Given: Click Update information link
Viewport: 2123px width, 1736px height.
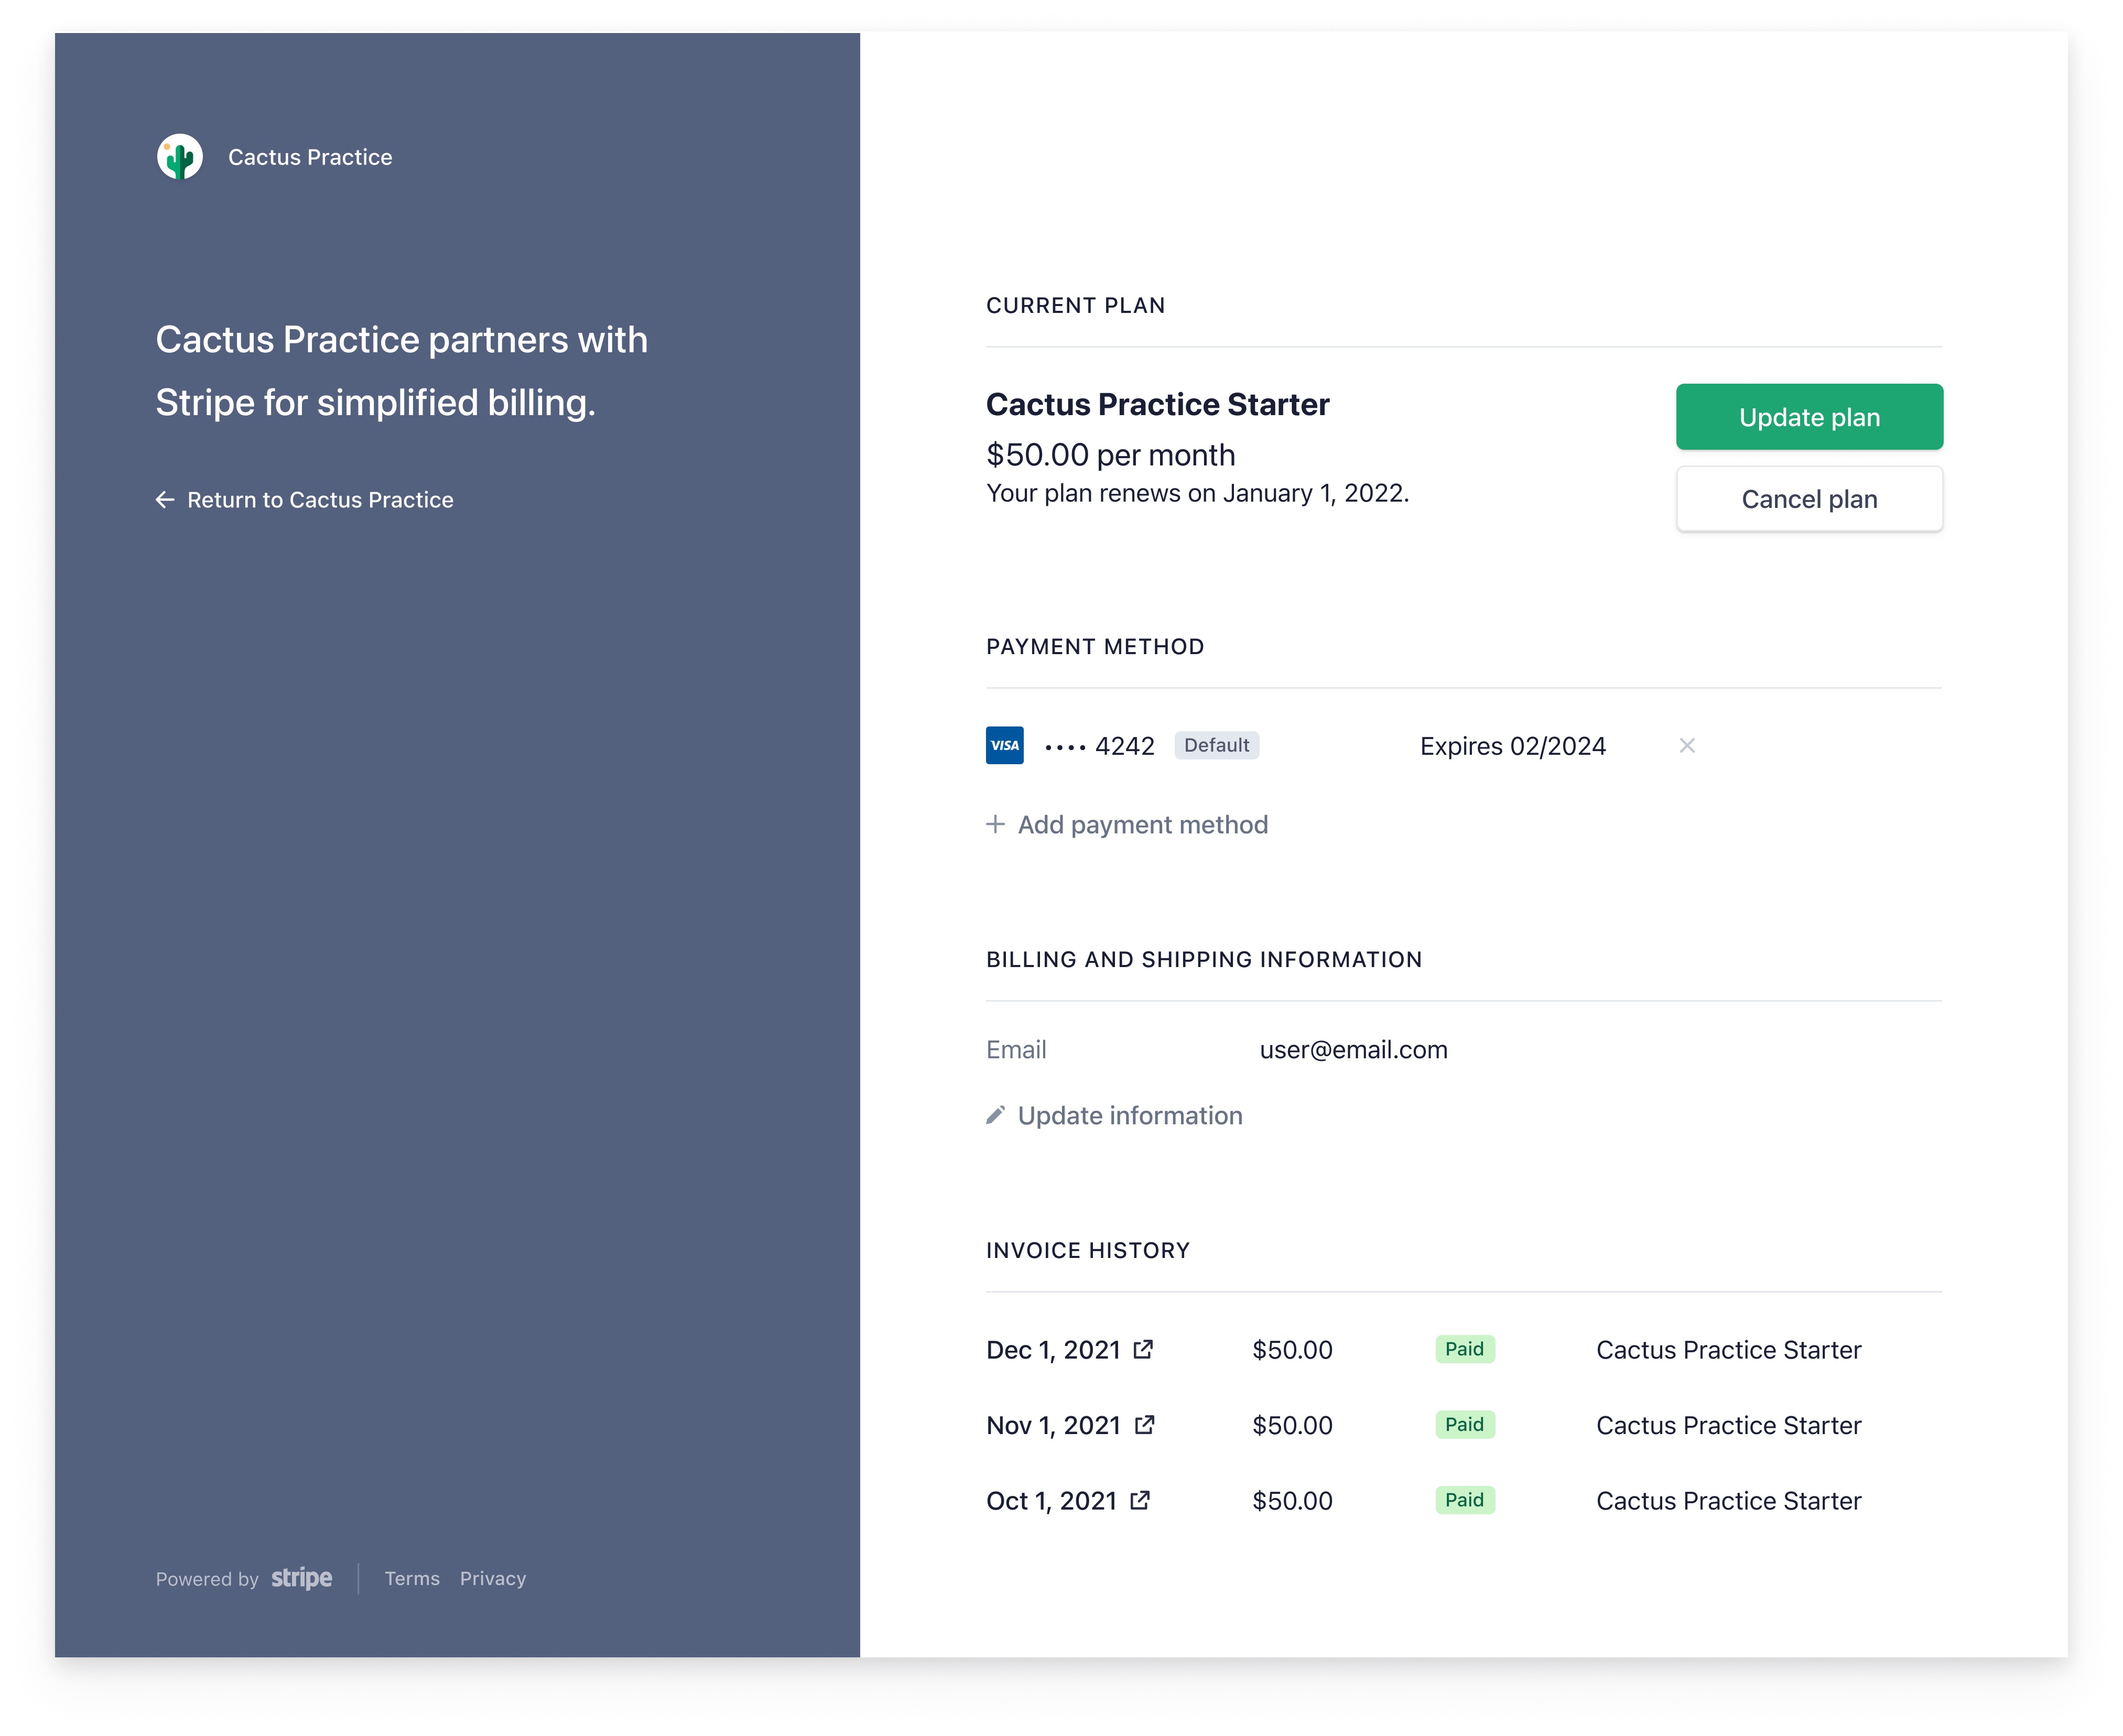Looking at the screenshot, I should tap(1130, 1115).
